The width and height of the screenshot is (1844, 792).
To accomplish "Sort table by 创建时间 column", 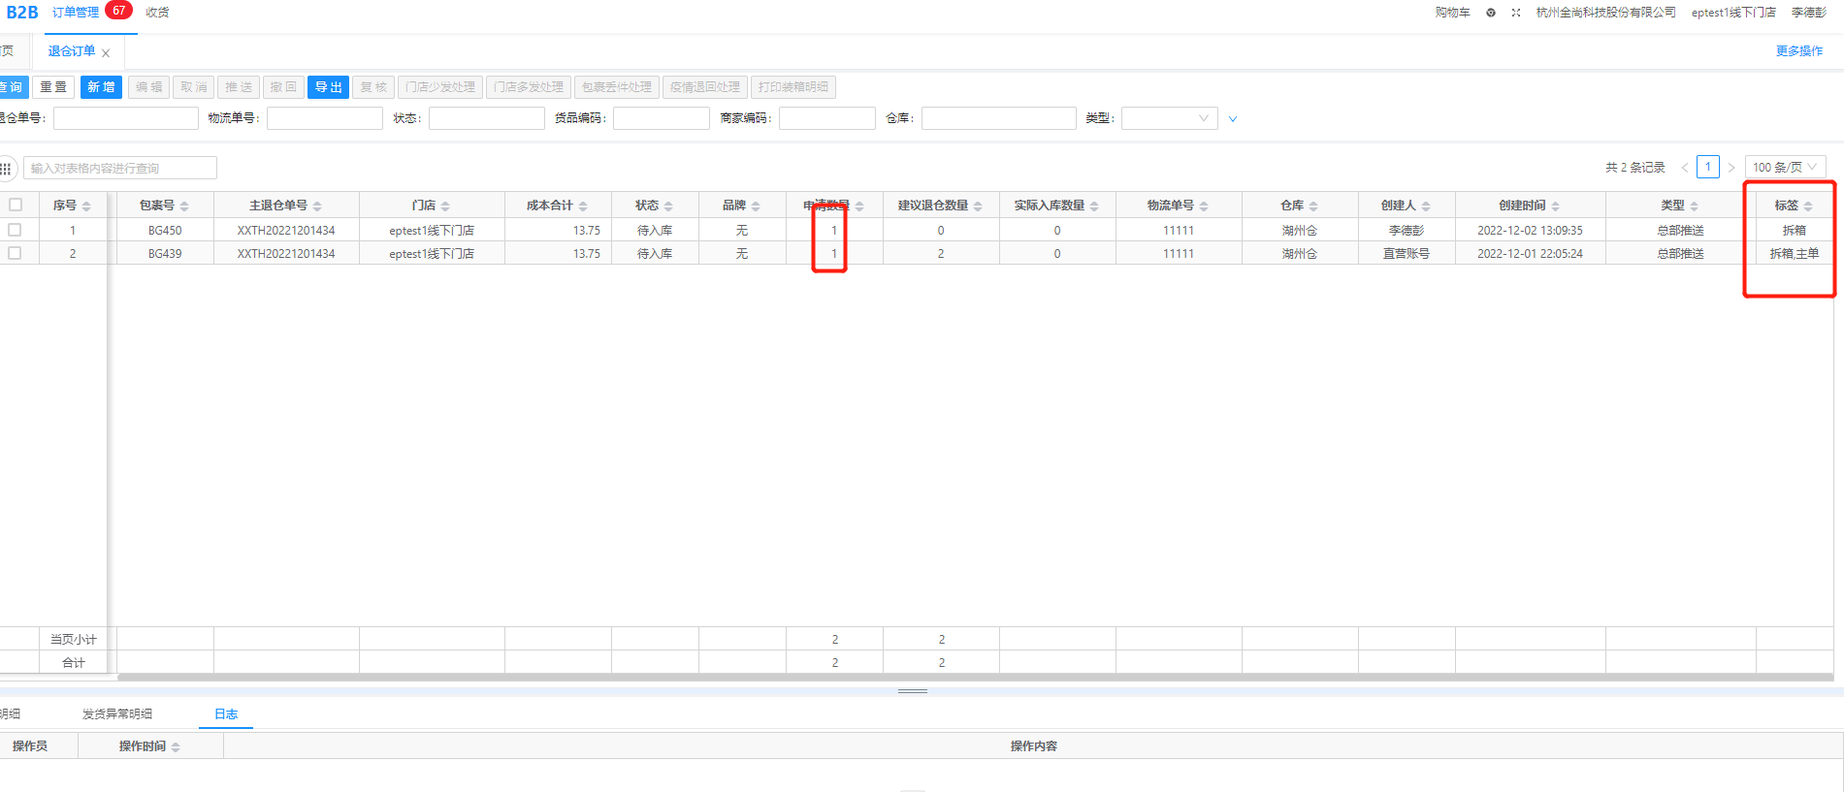I will point(1555,206).
